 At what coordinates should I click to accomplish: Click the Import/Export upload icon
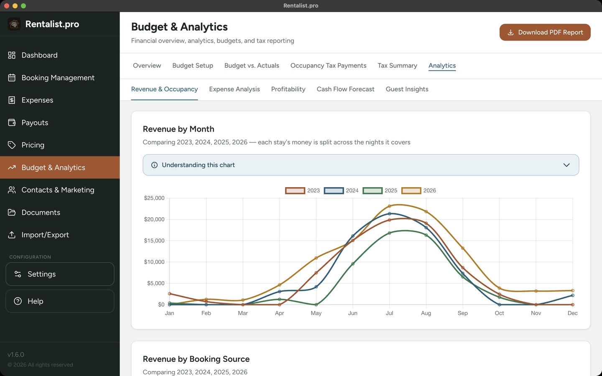pyautogui.click(x=12, y=235)
